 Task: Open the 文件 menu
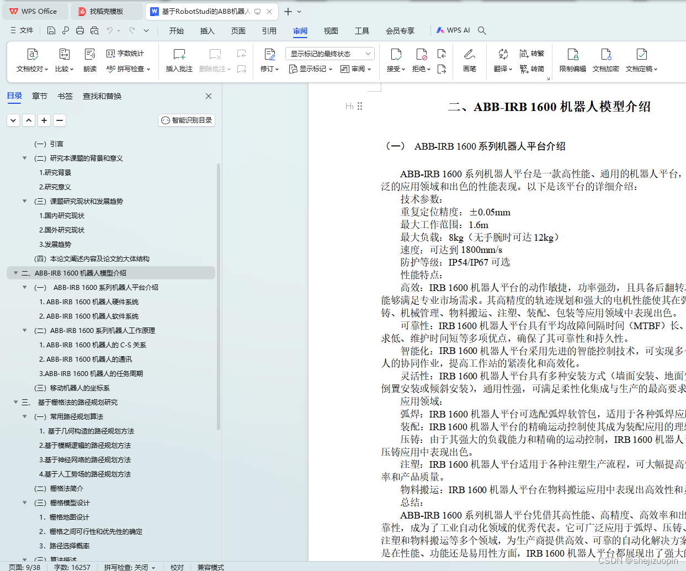pos(22,30)
